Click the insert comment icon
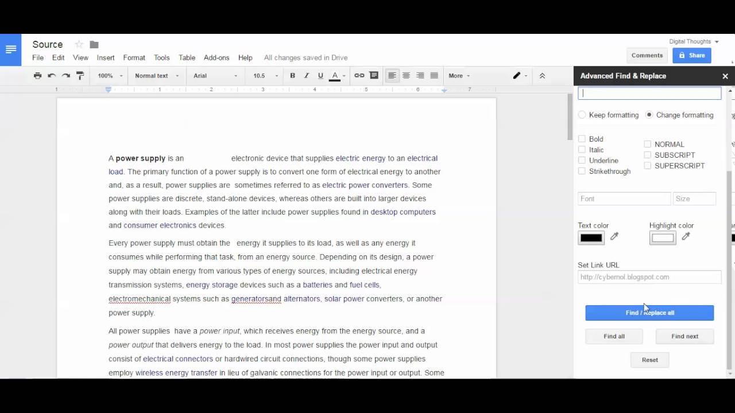Screen dimensions: 735x413 [374, 76]
